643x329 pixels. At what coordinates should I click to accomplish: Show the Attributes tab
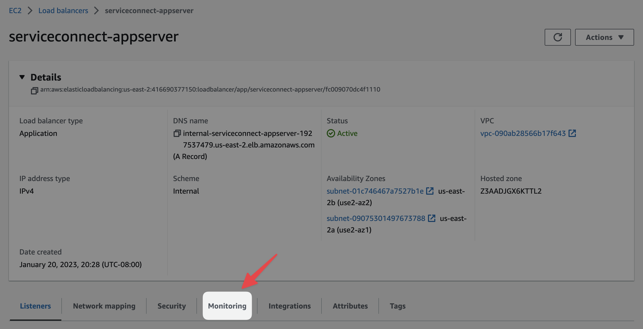350,306
